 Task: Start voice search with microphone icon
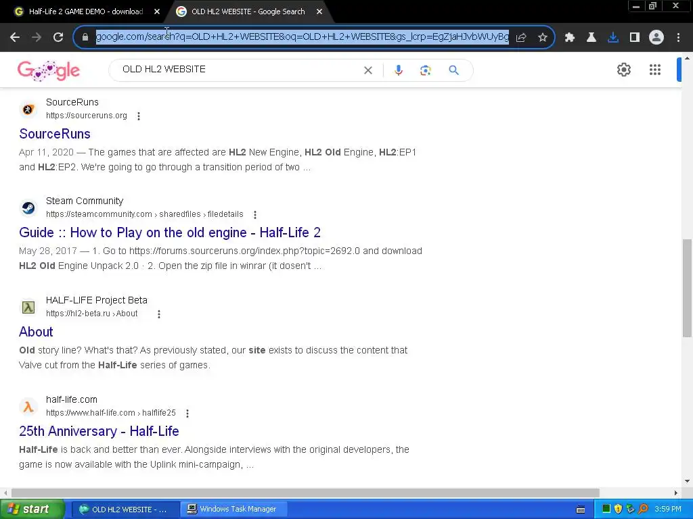[x=398, y=70]
